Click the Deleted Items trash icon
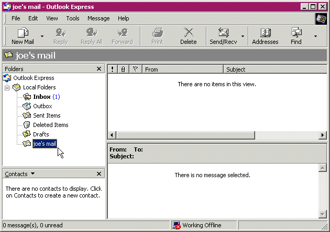 tap(27, 125)
